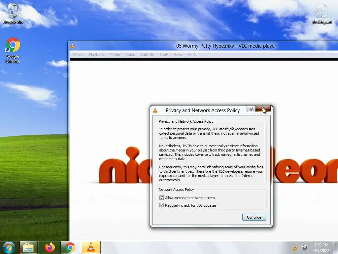Open the Recycle Bin desktop icon
This screenshot has height=254, width=338.
(13, 13)
